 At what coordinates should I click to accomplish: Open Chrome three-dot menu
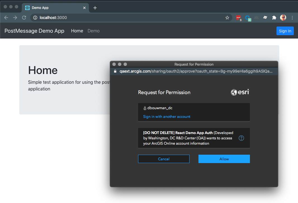pyautogui.click(x=292, y=18)
